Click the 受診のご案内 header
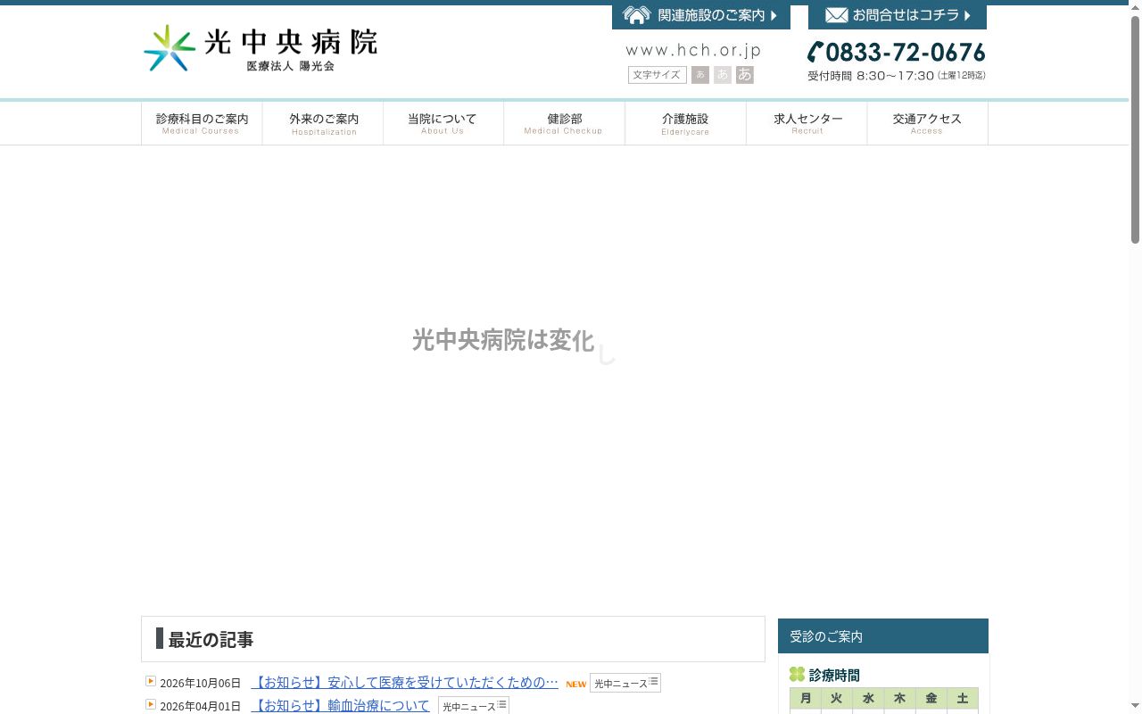 [x=883, y=636]
